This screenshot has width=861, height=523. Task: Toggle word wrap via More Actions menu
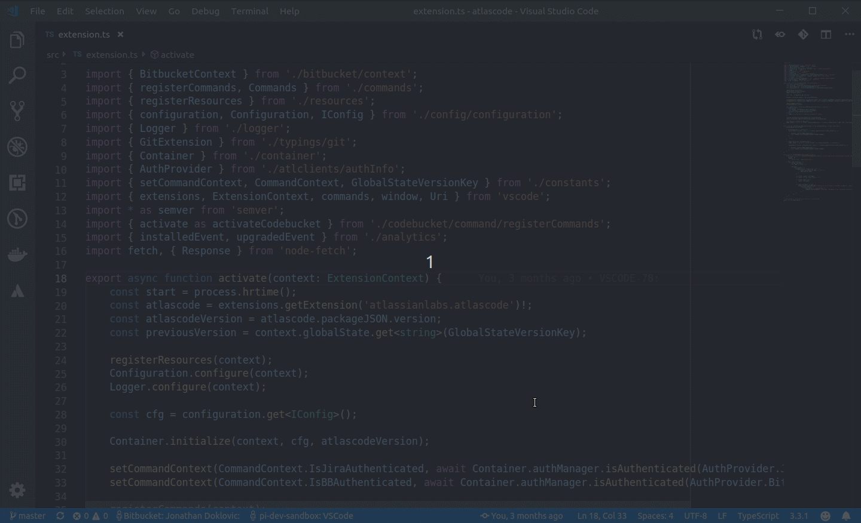pos(850,34)
